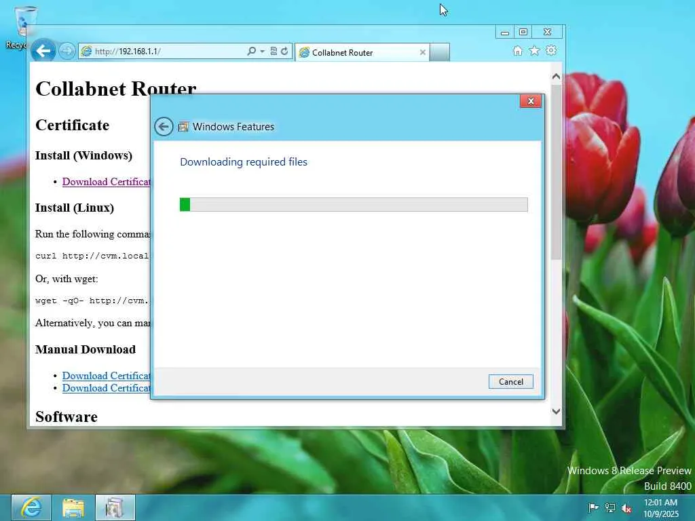The height and width of the screenshot is (521, 695).
Task: Close the Internet Explorer window
Action: (x=548, y=32)
